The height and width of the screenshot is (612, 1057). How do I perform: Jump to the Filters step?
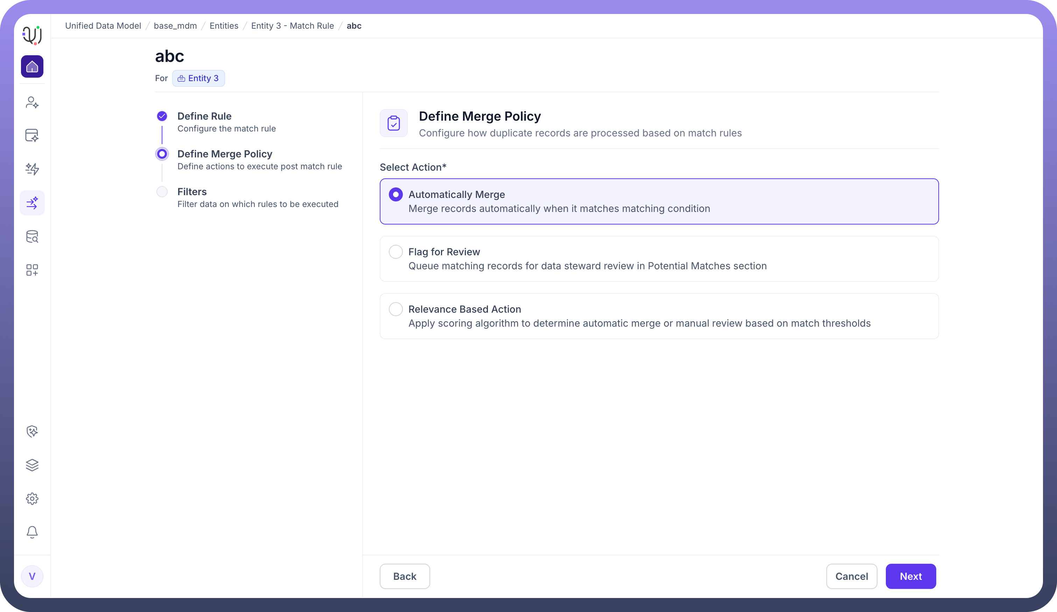tap(192, 192)
